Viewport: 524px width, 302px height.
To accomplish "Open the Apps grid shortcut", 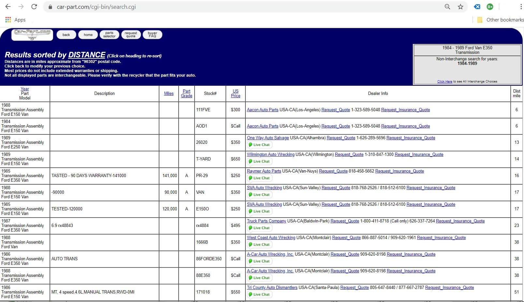I will (8, 20).
